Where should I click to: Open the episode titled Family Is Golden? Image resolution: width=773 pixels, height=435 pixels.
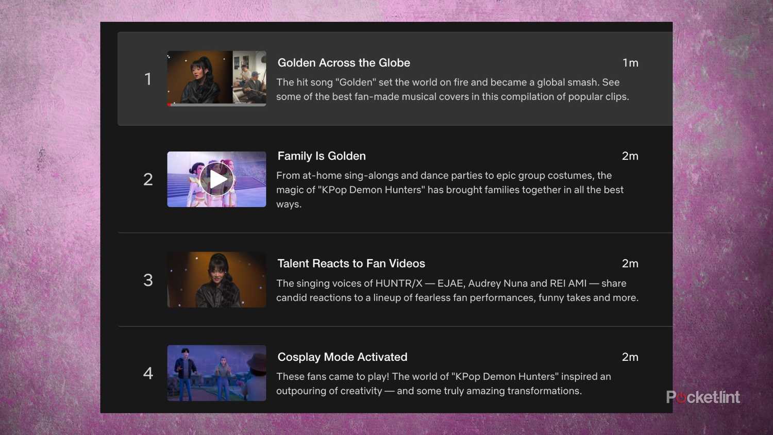point(321,156)
